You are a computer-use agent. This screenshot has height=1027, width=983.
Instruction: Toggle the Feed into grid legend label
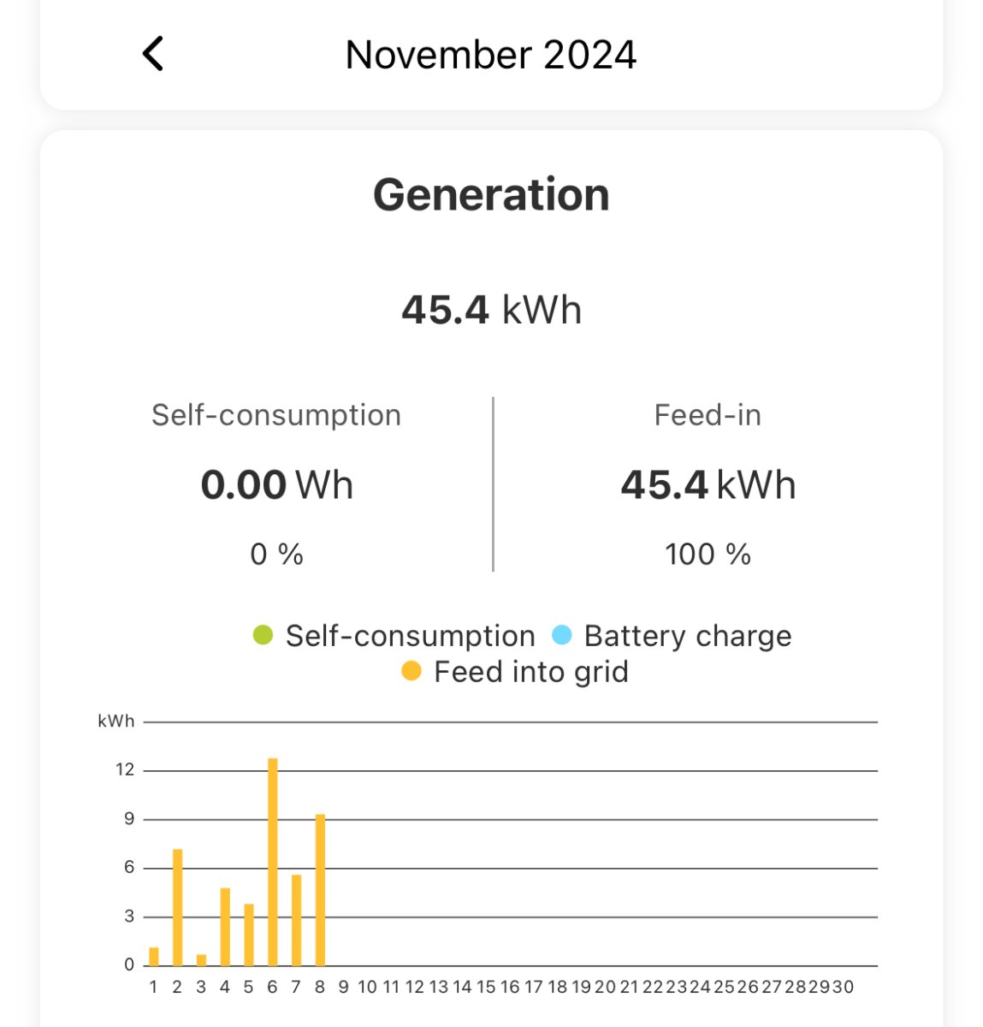[530, 672]
